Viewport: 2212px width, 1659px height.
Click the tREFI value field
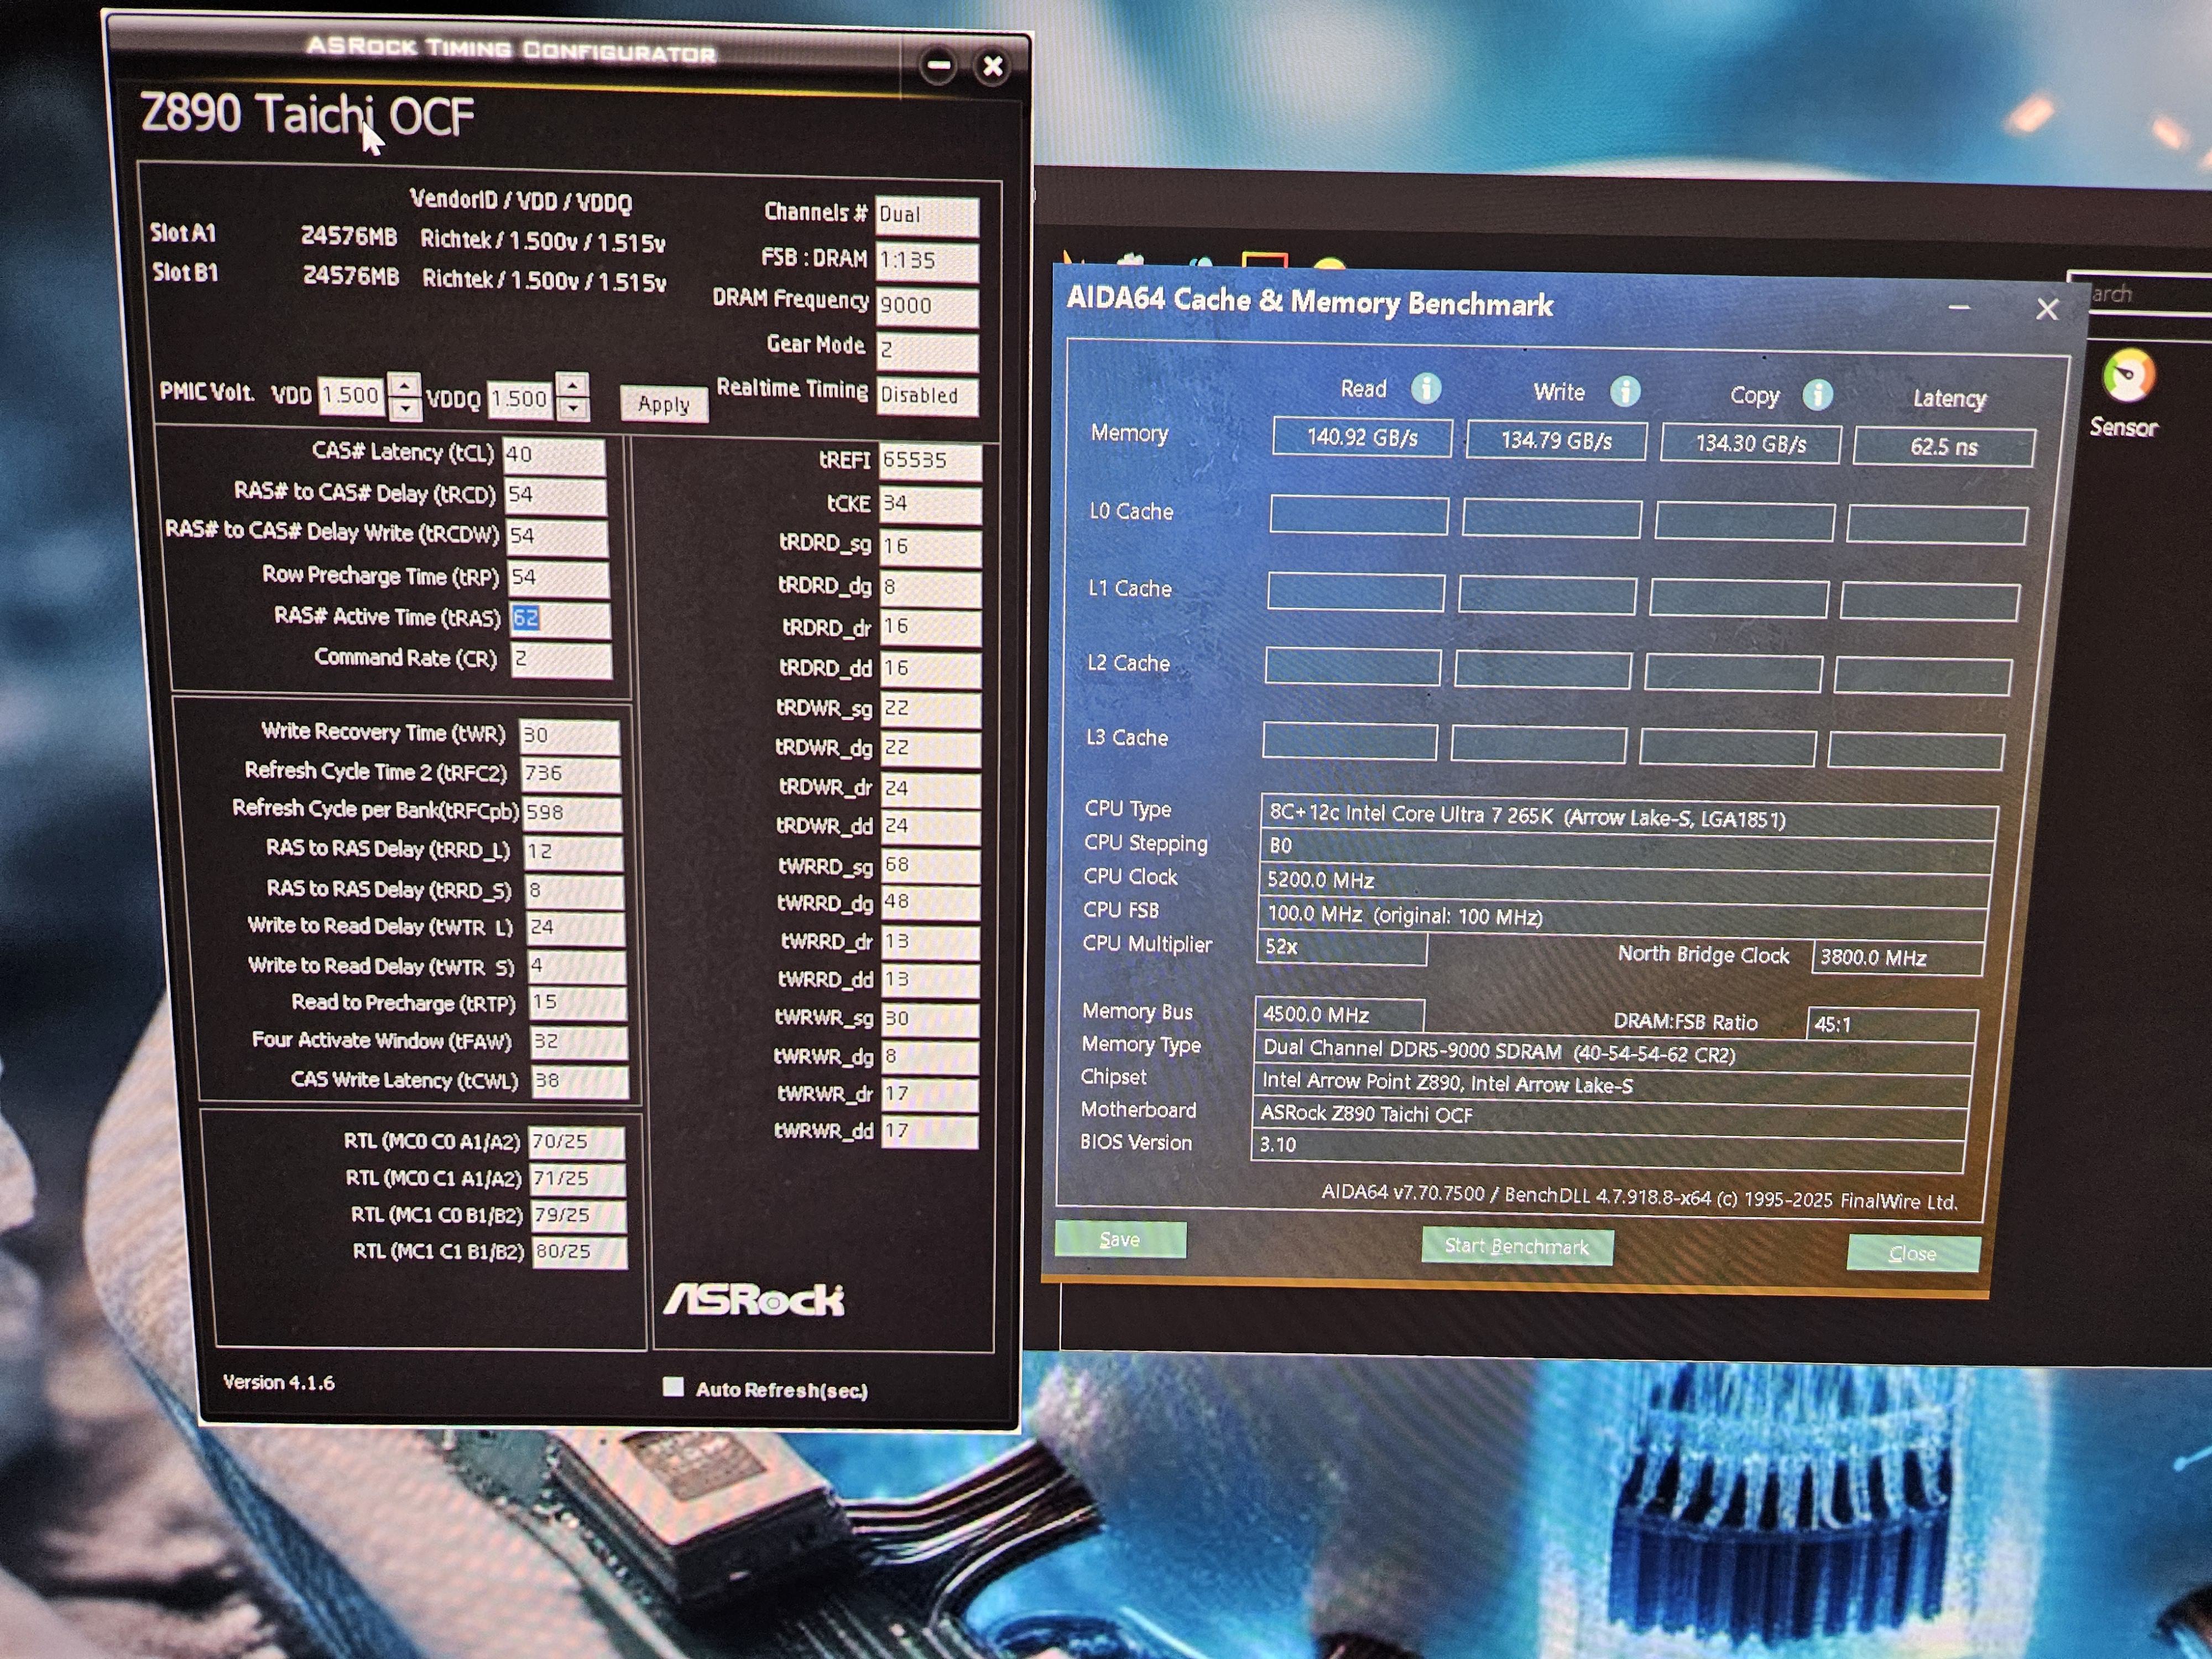929,460
